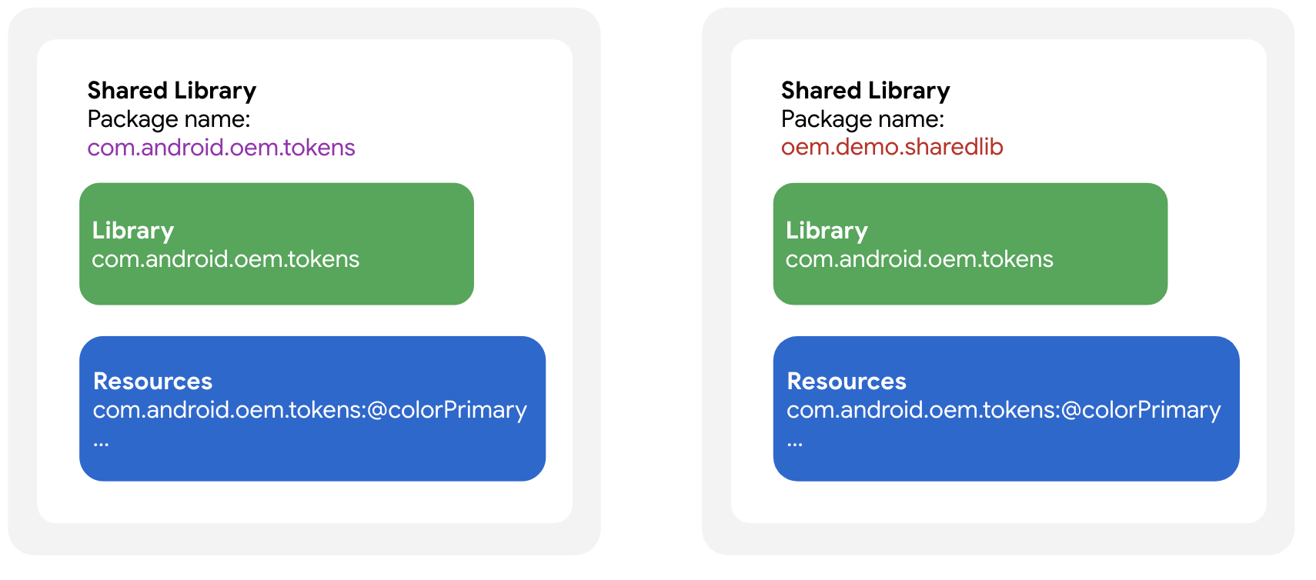The image size is (1316, 580).
Task: Click white "Library" heading in oem.demo.sharedlib card
Action: [x=827, y=231]
